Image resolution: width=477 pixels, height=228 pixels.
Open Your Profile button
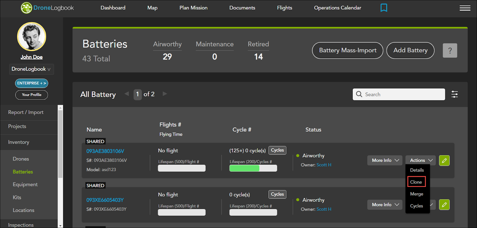tap(32, 95)
